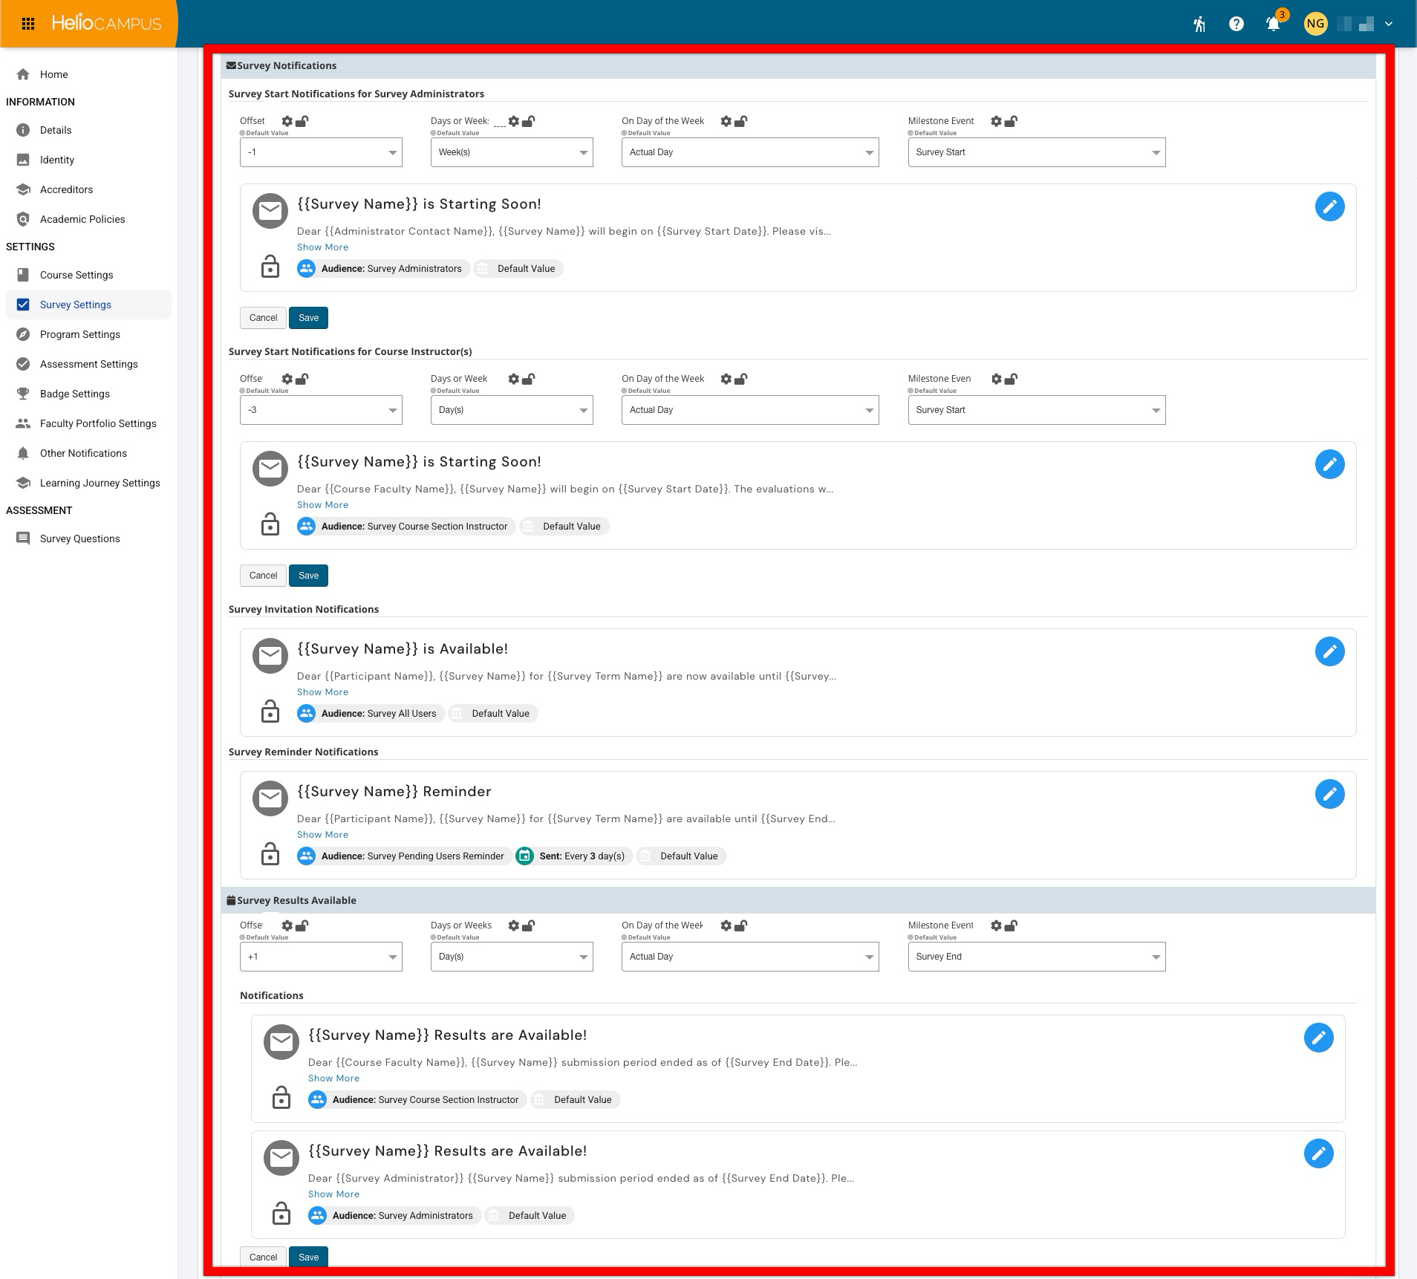
Task: Open the app launcher grid icon
Action: tap(28, 24)
